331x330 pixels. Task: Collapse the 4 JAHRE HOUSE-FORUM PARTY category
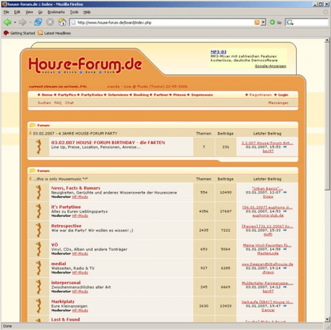click(30, 133)
